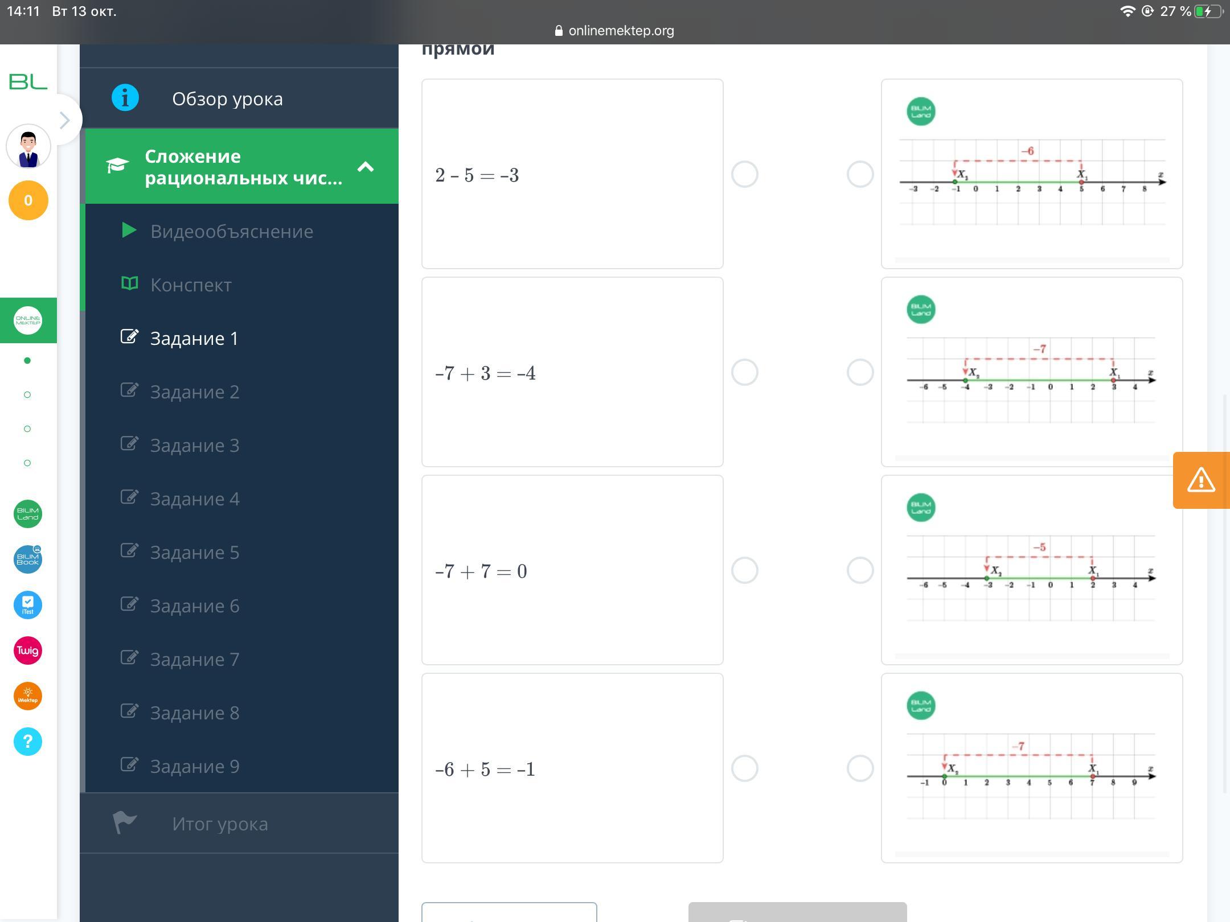Click the number line image labeled −6
1230x922 pixels.
pyautogui.click(x=1031, y=174)
